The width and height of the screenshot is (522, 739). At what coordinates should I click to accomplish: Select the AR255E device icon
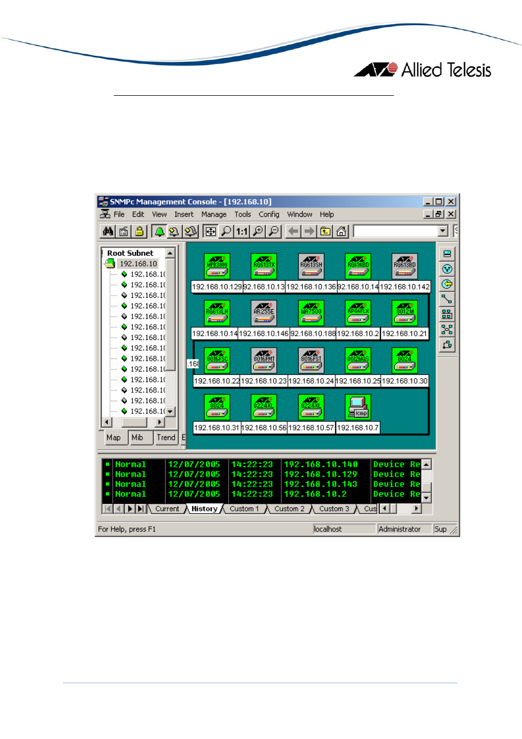pyautogui.click(x=264, y=313)
